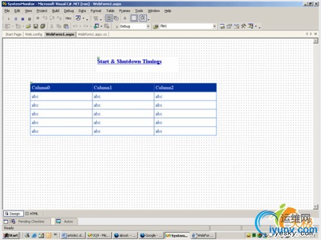This screenshot has height=240, width=321.
Task: Toggle Hex display button
Action: point(69,19)
